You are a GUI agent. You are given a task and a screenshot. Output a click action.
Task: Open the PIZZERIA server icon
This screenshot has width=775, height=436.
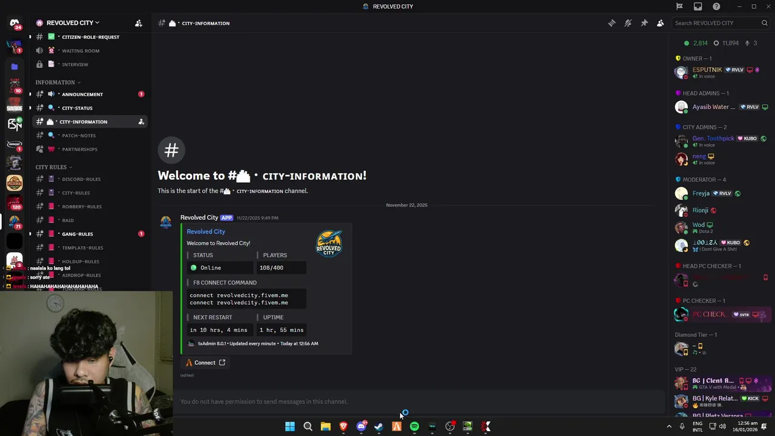[15, 182]
